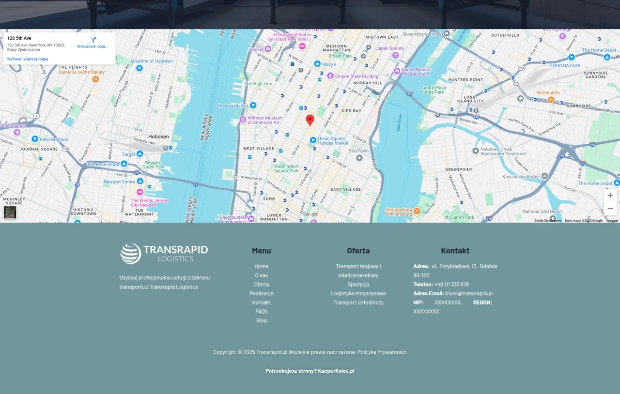This screenshot has width=620, height=394.
Task: Click the red location pin on the map
Action: tap(310, 120)
